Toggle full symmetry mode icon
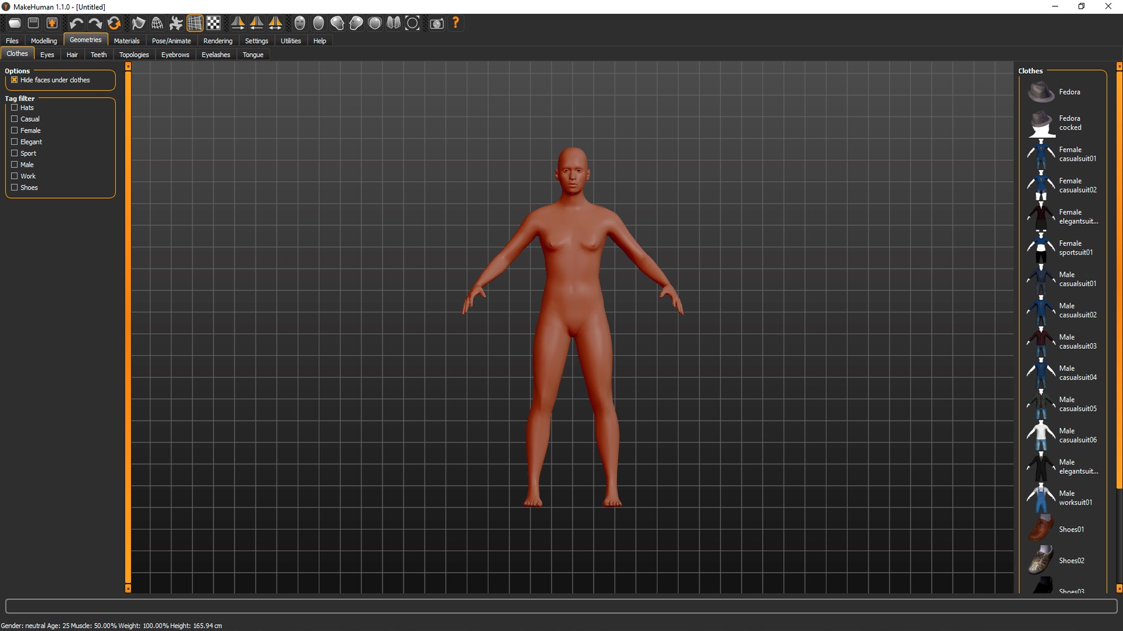This screenshot has width=1123, height=631. (275, 23)
